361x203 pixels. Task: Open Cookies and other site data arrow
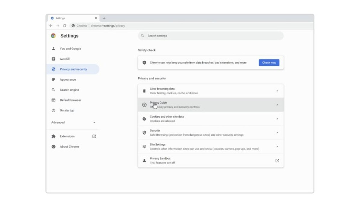277,119
